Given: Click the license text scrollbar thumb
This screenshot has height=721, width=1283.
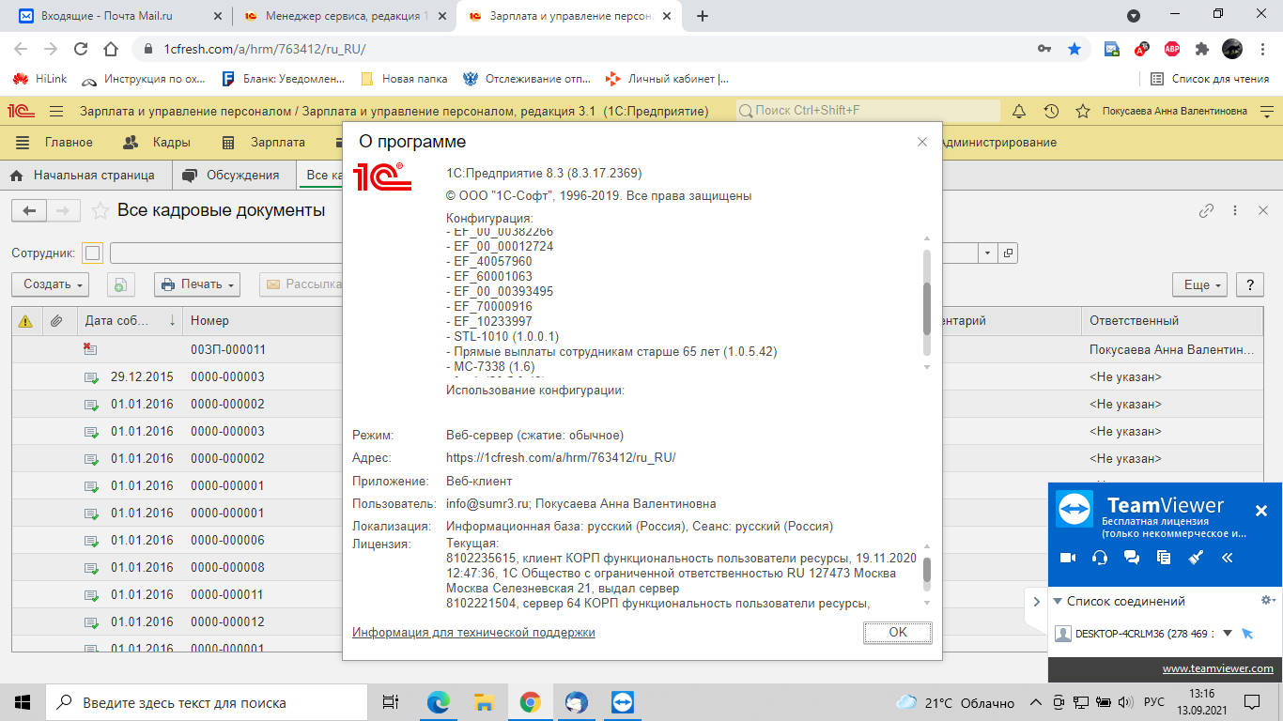Looking at the screenshot, I should click(927, 571).
